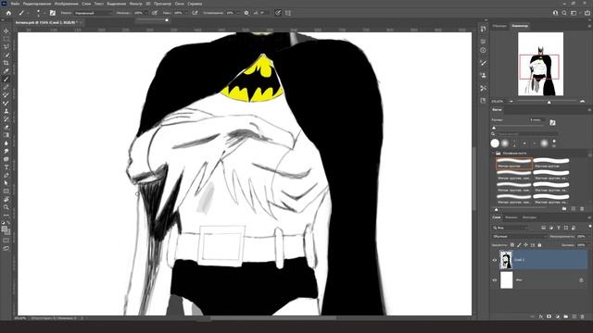The image size is (593, 333).
Task: Adjust the brush size slider in Brushes panel
Action: (494, 128)
